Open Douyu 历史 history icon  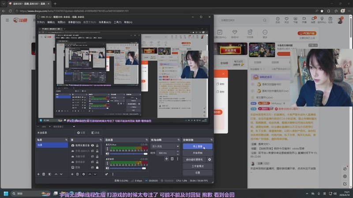(x=278, y=20)
